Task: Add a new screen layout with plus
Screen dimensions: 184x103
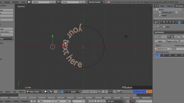Action: tap(51, 2)
